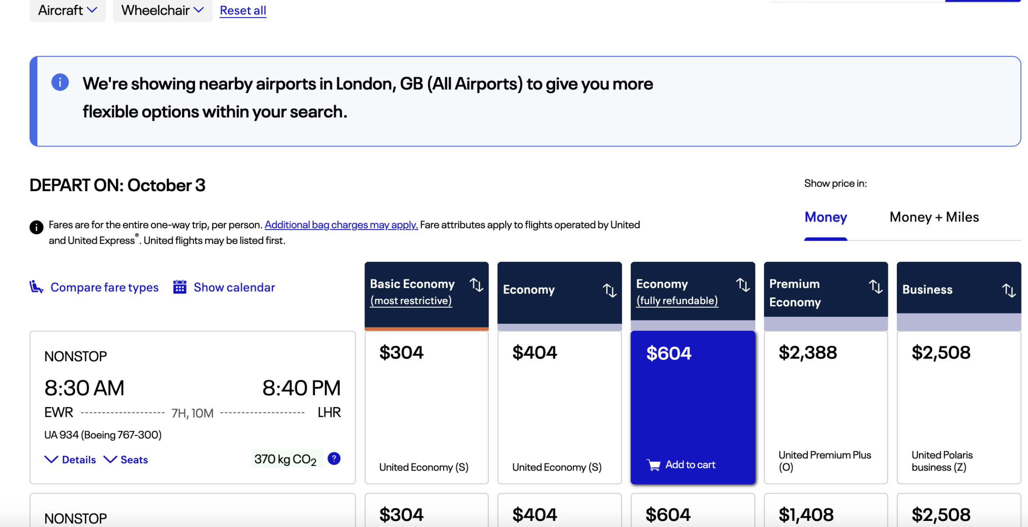Sort by Business fare column arrows
This screenshot has width=1028, height=527.
1008,290
